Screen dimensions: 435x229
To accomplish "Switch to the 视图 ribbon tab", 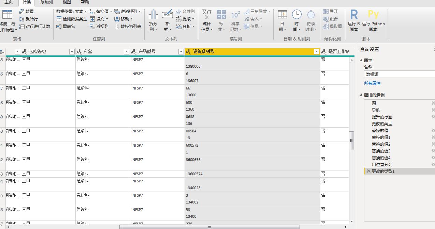I will pyautogui.click(x=67, y=2).
